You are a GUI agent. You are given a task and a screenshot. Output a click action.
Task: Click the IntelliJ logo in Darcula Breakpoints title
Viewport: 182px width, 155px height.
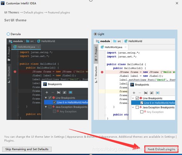click(45, 84)
